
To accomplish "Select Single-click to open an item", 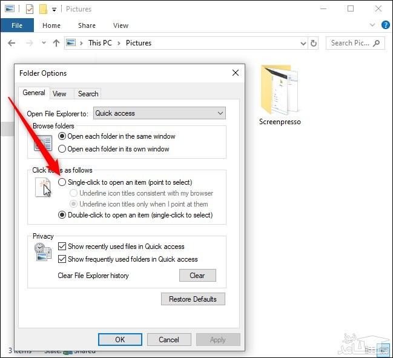I will (62, 182).
